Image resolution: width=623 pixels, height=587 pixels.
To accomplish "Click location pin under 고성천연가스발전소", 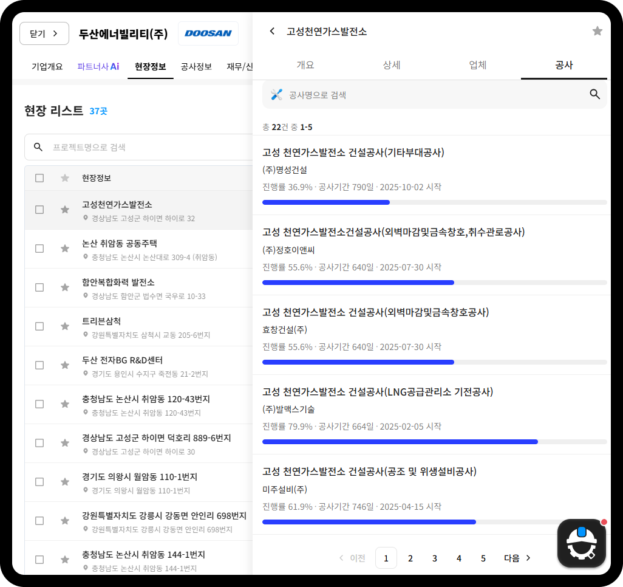I will [x=85, y=218].
